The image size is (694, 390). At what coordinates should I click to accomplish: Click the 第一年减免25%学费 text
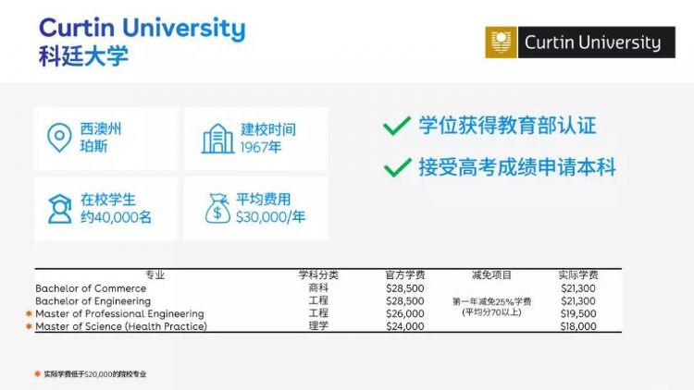coord(491,301)
